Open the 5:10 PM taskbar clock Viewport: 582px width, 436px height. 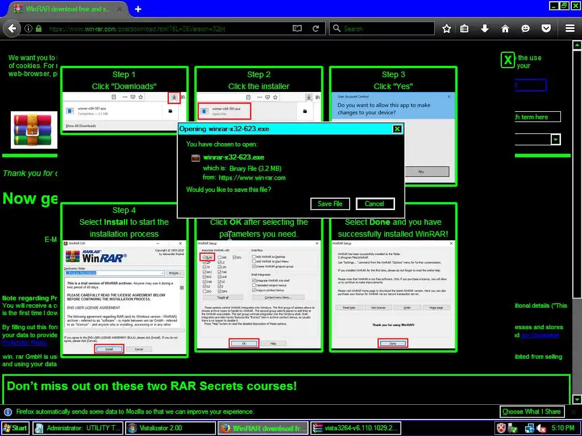pos(563,428)
